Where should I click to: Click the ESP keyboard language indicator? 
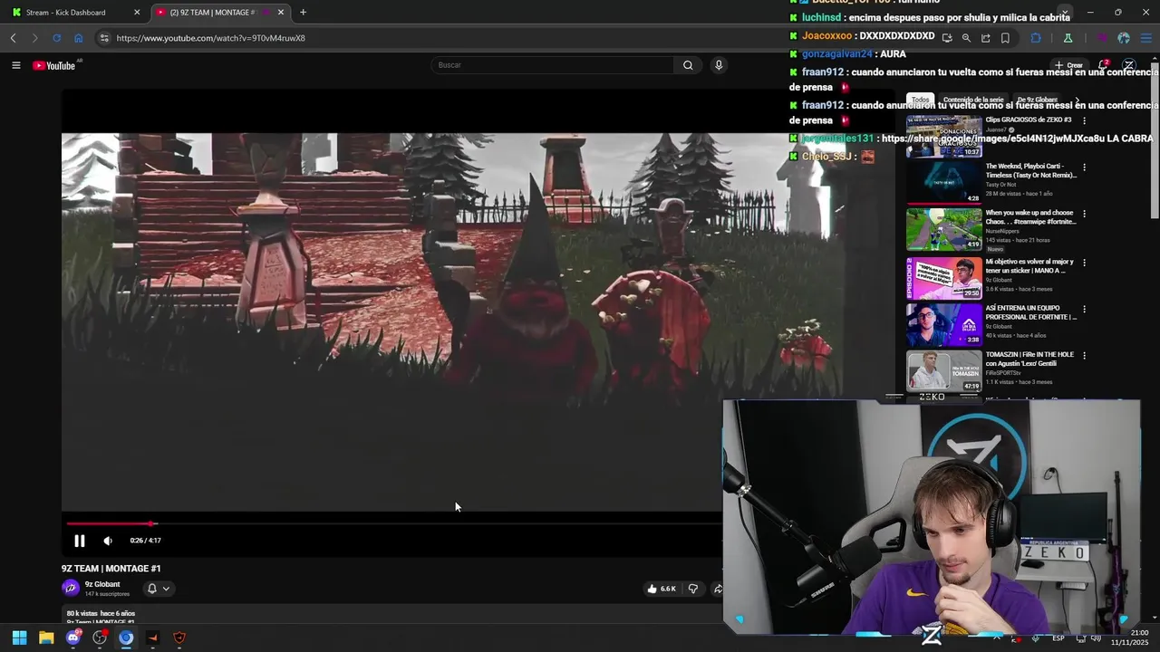click(x=1058, y=638)
